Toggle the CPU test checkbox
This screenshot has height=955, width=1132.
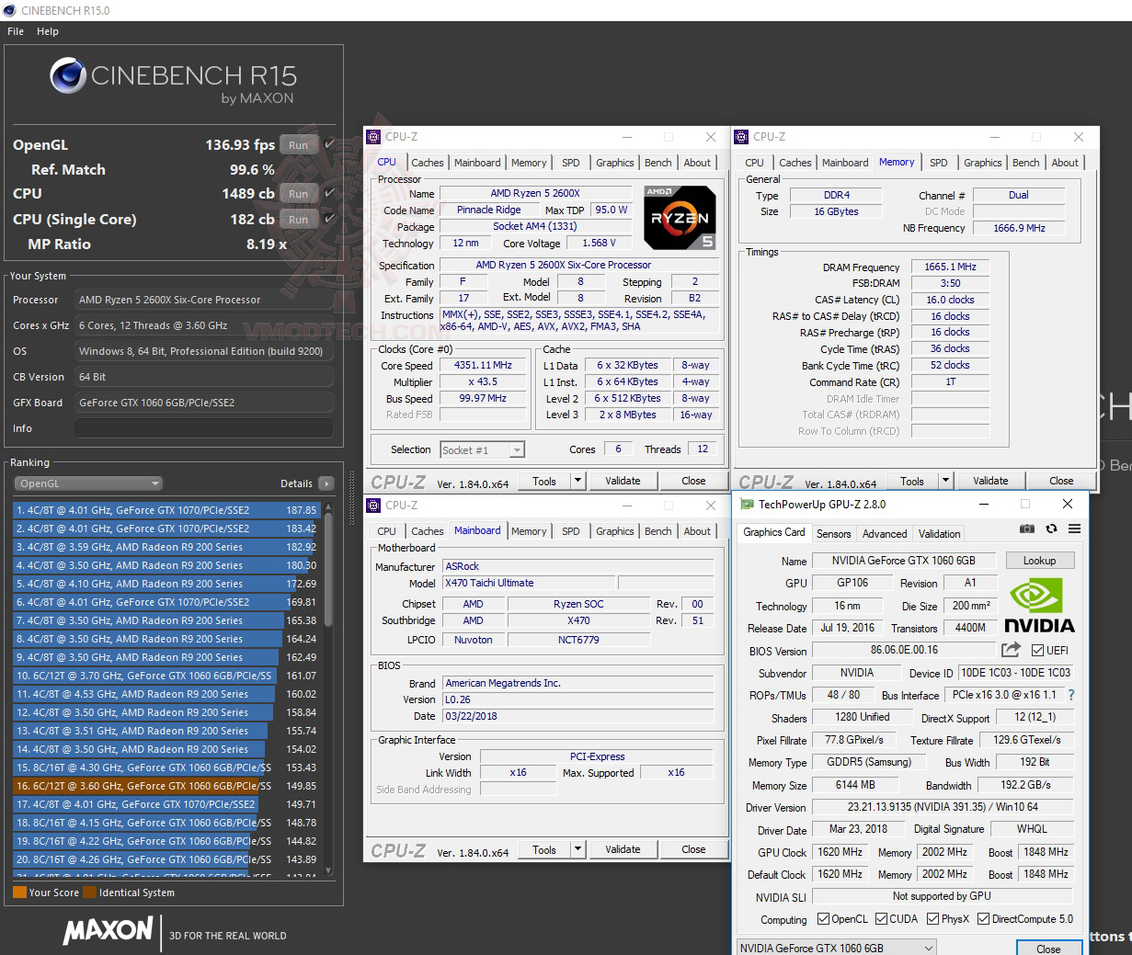point(329,194)
